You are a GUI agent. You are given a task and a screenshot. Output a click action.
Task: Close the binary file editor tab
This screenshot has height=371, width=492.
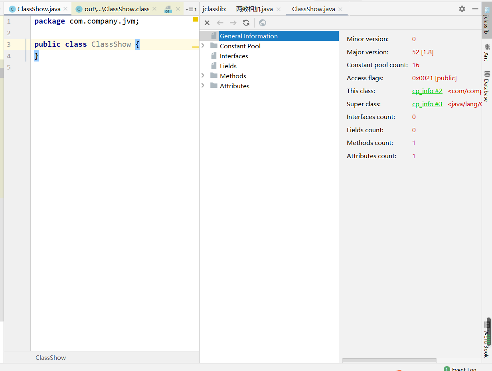tap(178, 9)
